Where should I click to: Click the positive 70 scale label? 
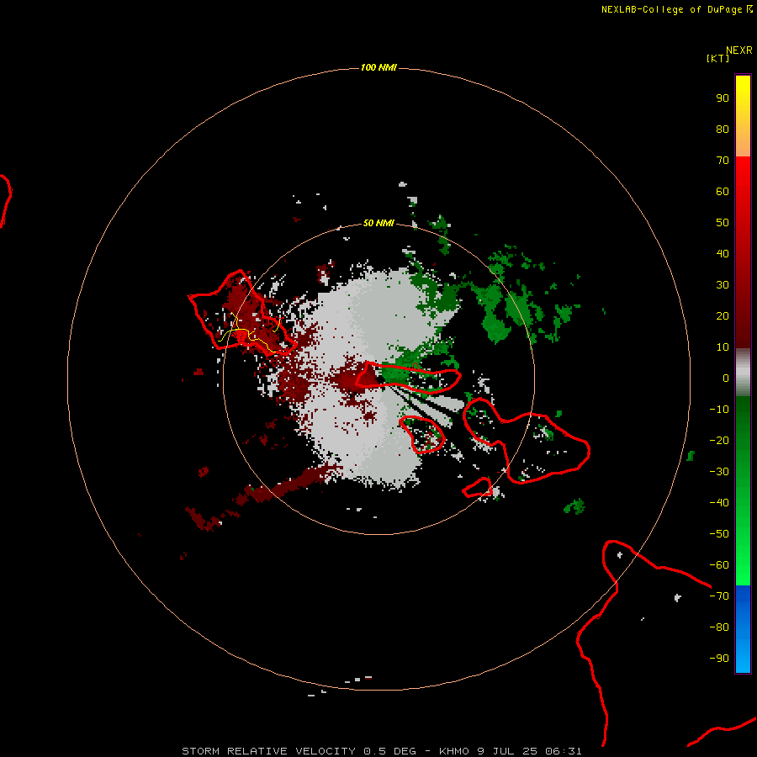[x=723, y=161]
